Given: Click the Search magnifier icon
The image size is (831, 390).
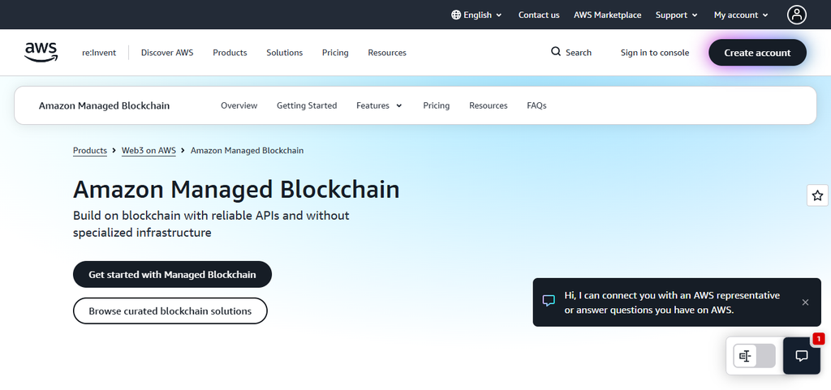Looking at the screenshot, I should click(555, 52).
